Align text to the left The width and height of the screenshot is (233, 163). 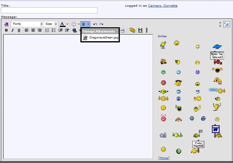pyautogui.click(x=27, y=30)
